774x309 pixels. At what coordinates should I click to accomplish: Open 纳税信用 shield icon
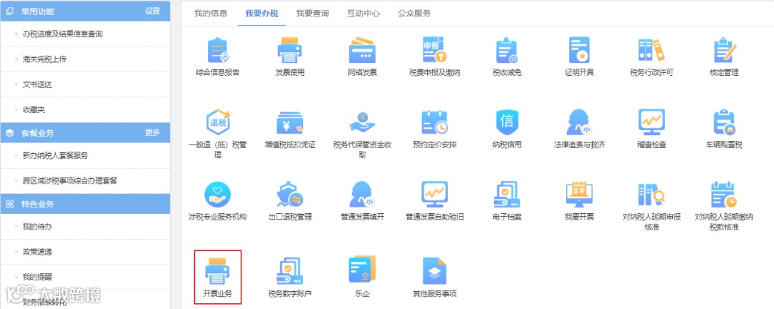coord(507,122)
